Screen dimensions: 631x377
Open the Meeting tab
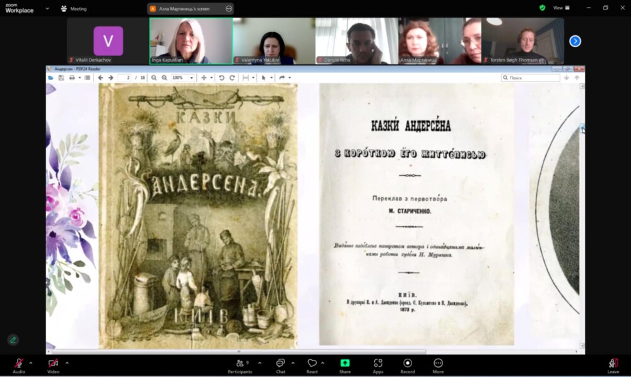(74, 9)
